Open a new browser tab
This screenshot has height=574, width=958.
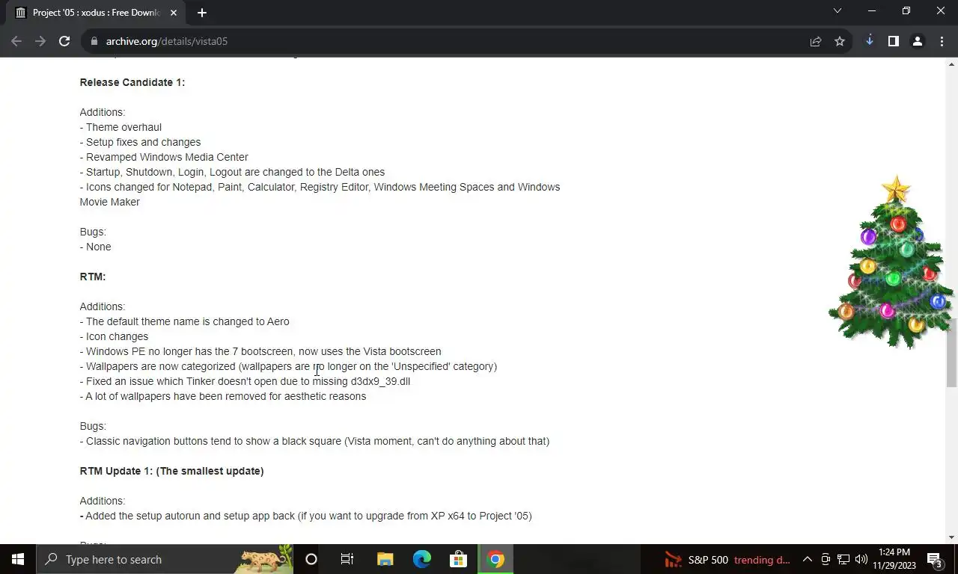(x=201, y=12)
